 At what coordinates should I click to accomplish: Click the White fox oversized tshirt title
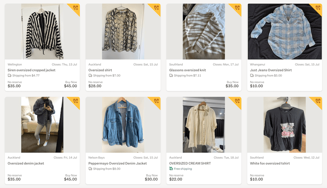click(x=270, y=163)
